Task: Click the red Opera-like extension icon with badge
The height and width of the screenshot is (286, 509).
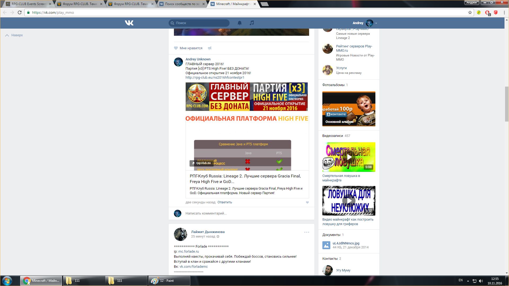Action: pos(488,13)
